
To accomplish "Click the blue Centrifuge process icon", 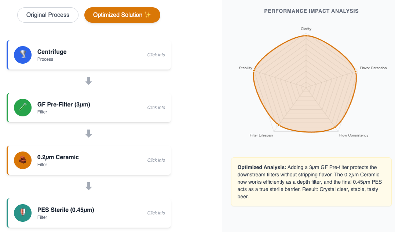I will 23,55.
